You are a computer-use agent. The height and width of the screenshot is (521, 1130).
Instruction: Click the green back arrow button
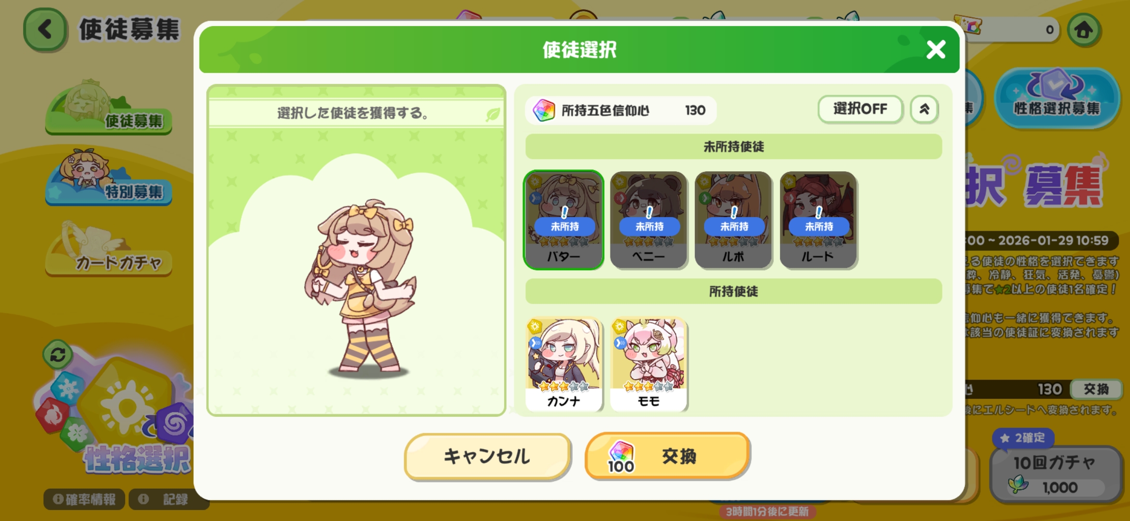[x=45, y=30]
